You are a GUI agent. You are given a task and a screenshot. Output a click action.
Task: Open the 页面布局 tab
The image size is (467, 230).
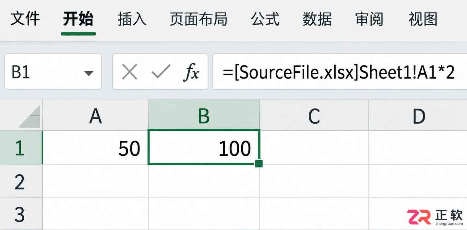[198, 19]
